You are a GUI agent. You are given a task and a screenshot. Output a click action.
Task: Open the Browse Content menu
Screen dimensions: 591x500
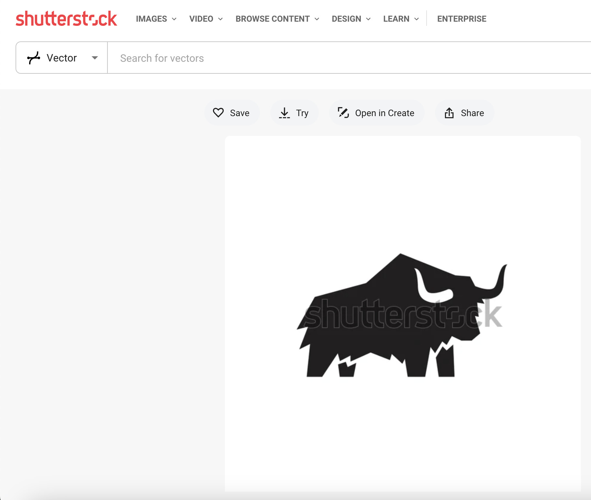273,19
